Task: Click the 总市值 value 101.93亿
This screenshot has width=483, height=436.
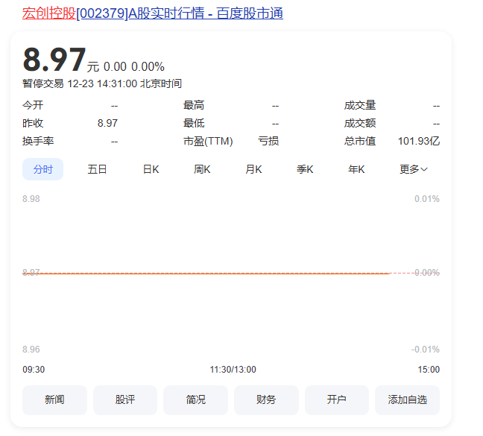Action: click(x=419, y=142)
